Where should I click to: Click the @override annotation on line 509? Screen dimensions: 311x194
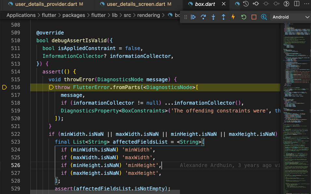(50, 33)
